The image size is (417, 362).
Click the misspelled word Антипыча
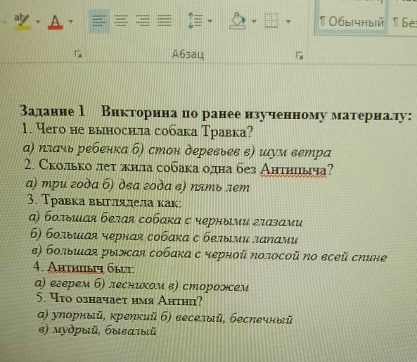coord(293,169)
